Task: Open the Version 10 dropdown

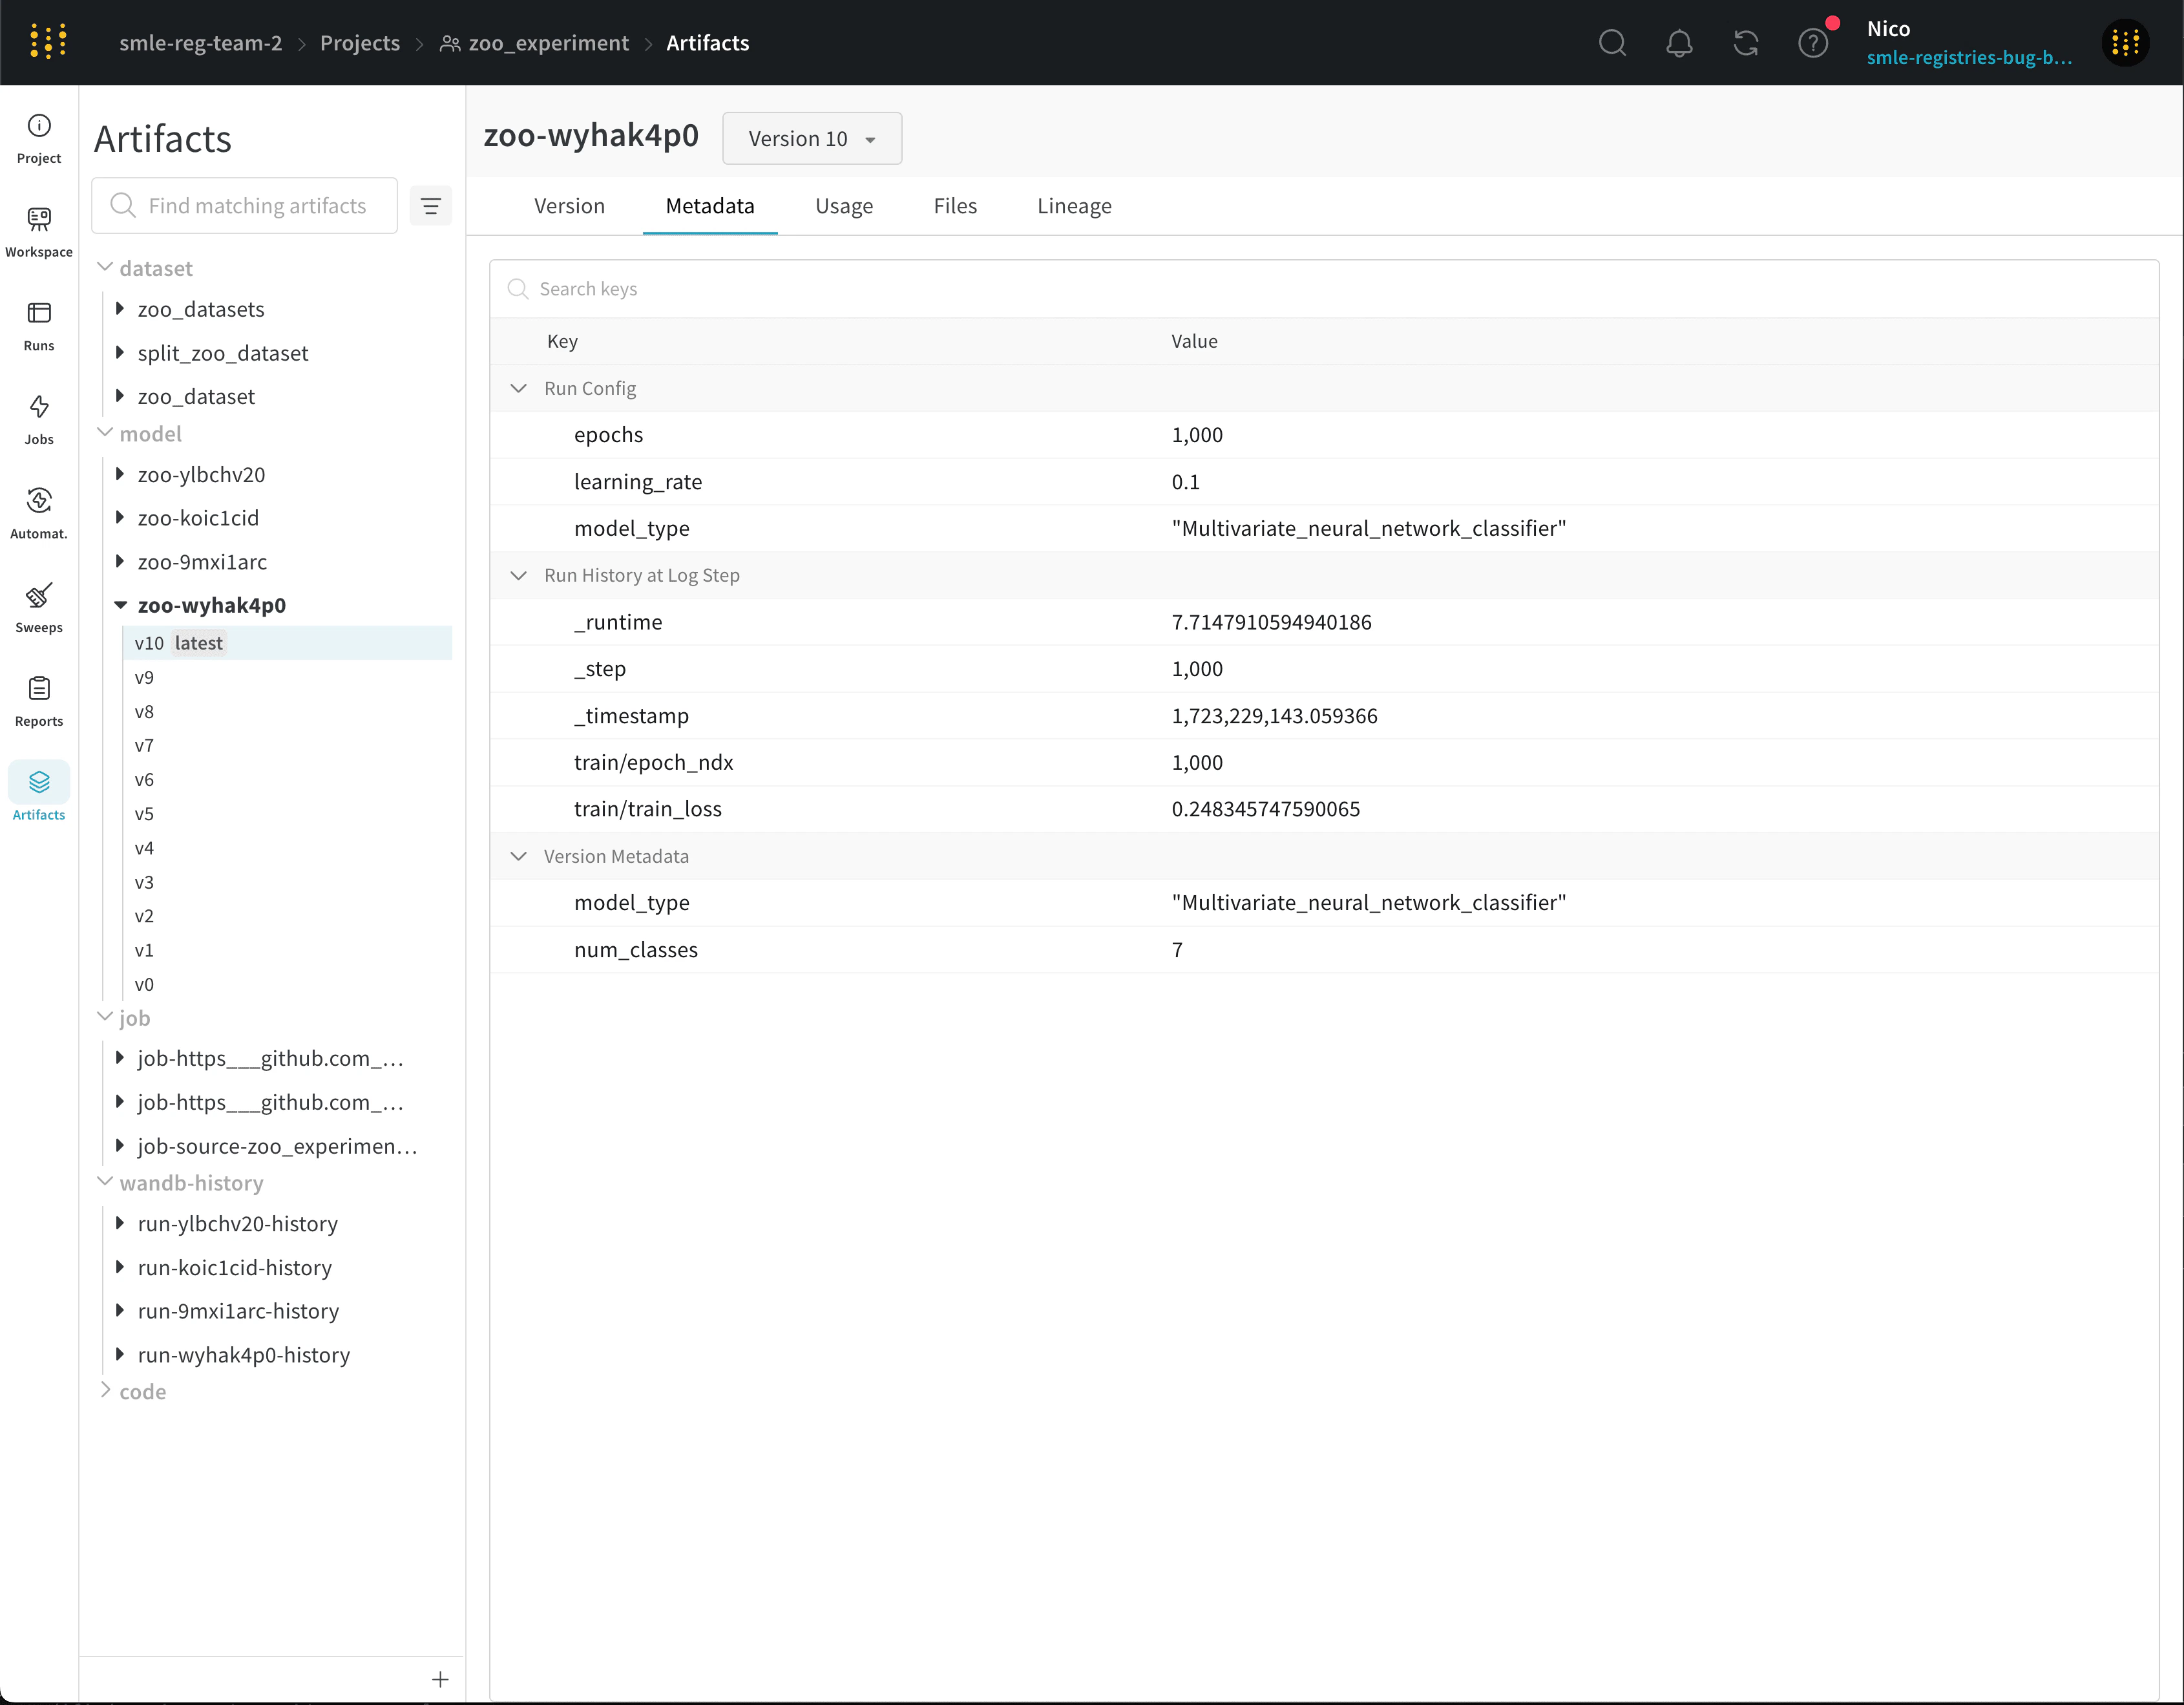Action: [x=811, y=139]
